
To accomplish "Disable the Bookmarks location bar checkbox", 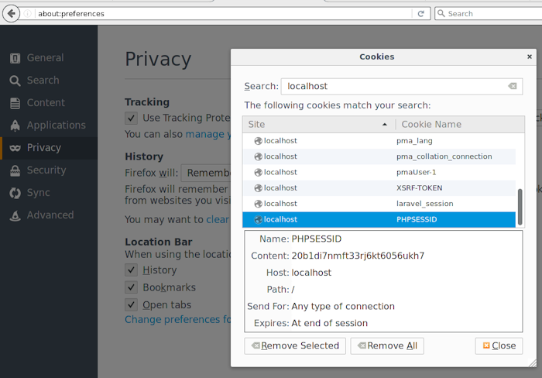I will pyautogui.click(x=132, y=287).
